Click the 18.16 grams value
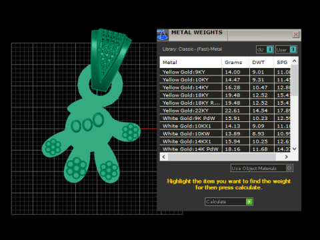 pyautogui.click(x=233, y=149)
